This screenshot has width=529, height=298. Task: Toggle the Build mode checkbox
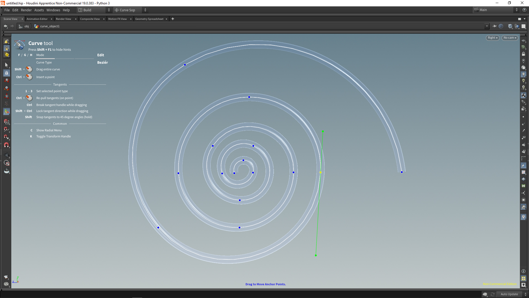tap(80, 10)
